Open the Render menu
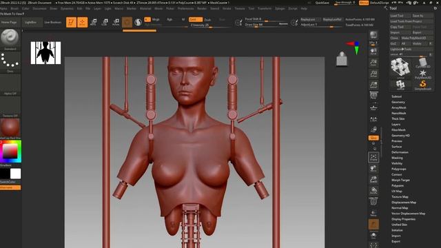This screenshot has height=248, width=441. click(202, 8)
